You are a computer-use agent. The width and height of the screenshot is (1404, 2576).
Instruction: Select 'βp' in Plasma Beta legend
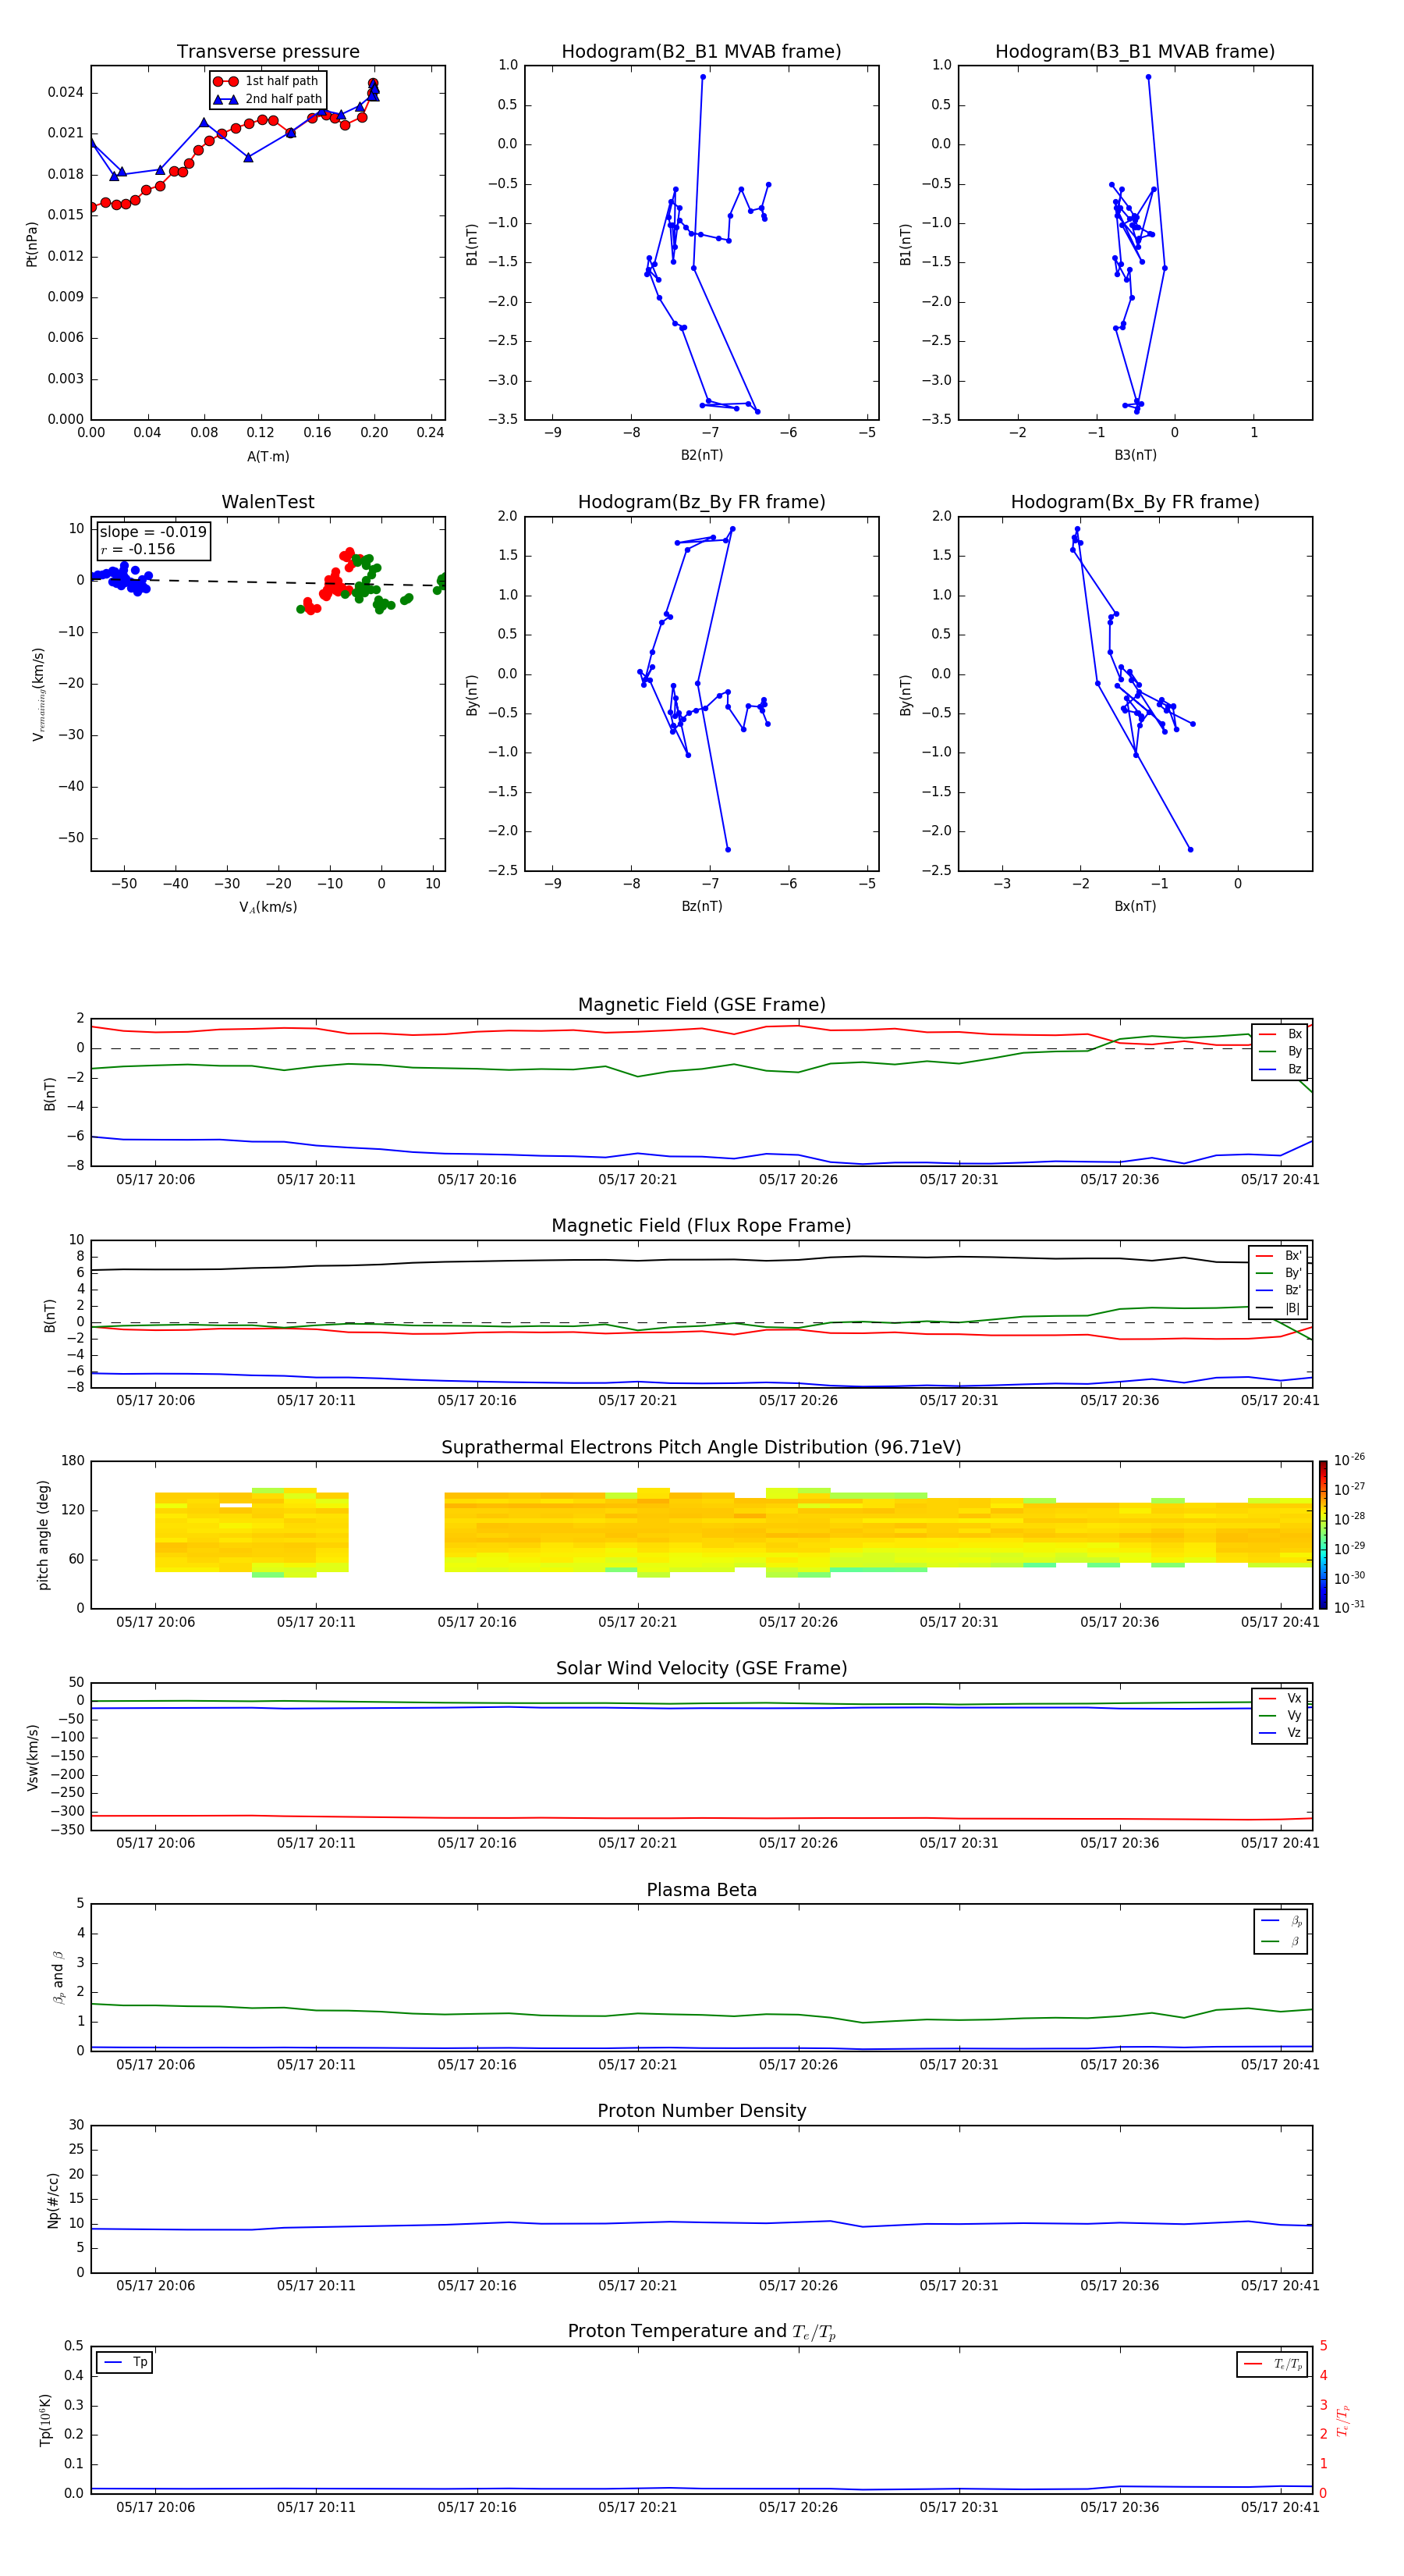coord(1281,1920)
